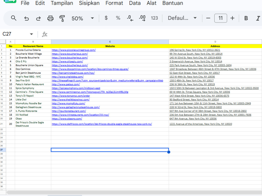This screenshot has height=196, width=262.
Task: Increase decimal places
Action: 142,18
